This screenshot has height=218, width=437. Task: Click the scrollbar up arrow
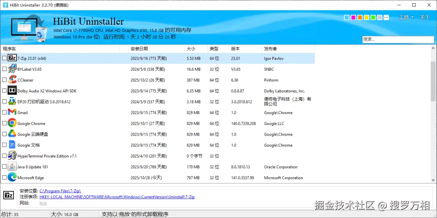click(434, 48)
